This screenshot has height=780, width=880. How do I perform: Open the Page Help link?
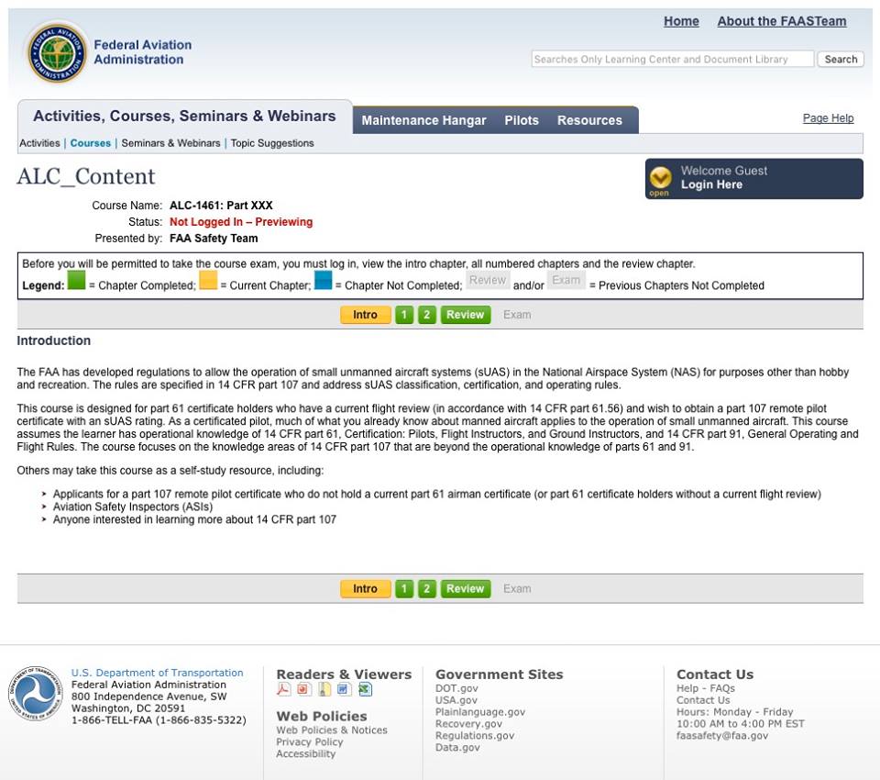[828, 118]
